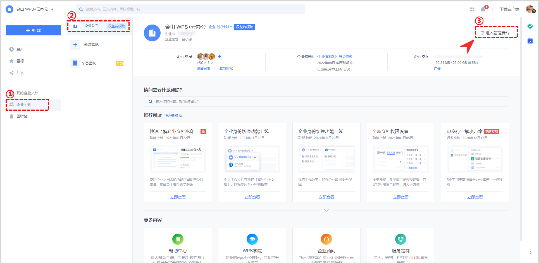This screenshot has width=539, height=264.
Task: Open 我的企业文档
Action: [x=27, y=93]
